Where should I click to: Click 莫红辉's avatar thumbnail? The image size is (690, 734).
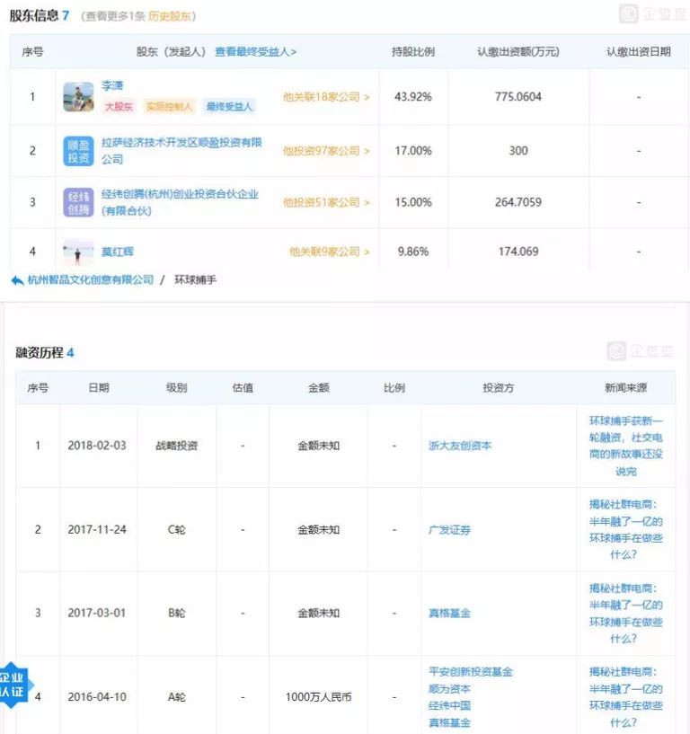pos(79,252)
